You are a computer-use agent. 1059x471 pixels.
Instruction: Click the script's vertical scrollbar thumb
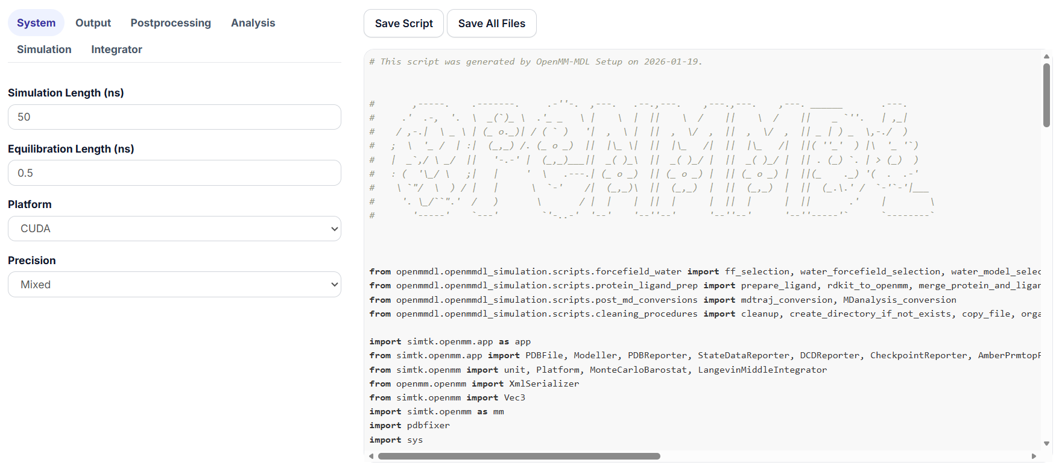1046,95
